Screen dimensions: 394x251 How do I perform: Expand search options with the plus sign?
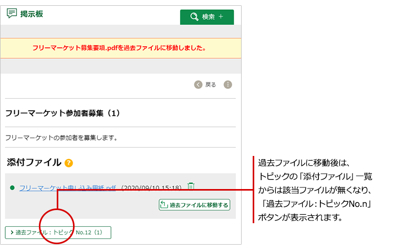click(x=221, y=17)
